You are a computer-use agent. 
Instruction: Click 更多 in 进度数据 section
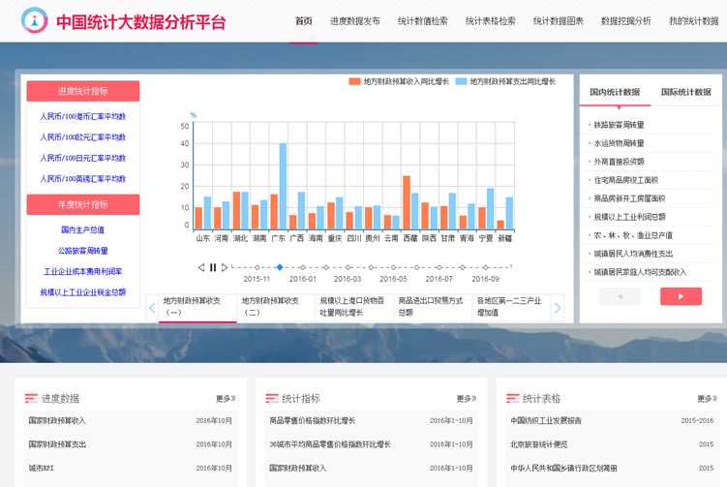(x=226, y=399)
